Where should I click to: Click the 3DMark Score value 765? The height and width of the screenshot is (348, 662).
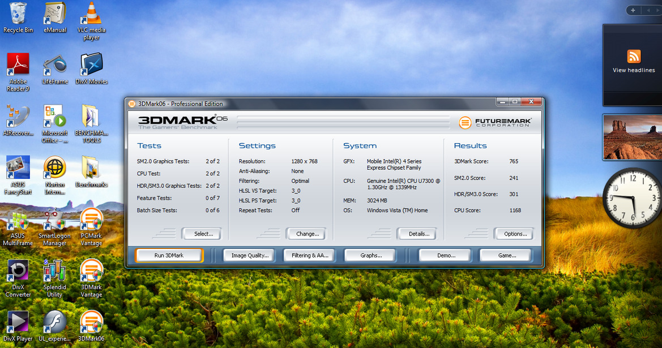pyautogui.click(x=514, y=162)
